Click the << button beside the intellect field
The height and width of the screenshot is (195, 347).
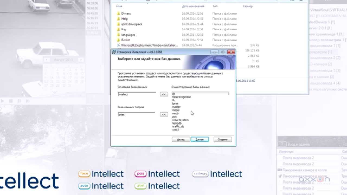tap(164, 95)
